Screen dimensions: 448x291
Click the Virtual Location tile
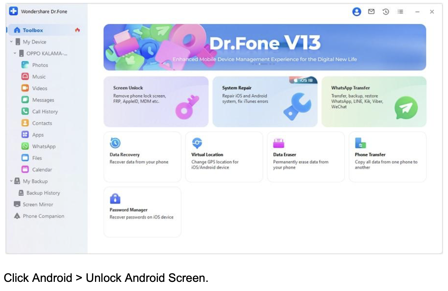(224, 156)
